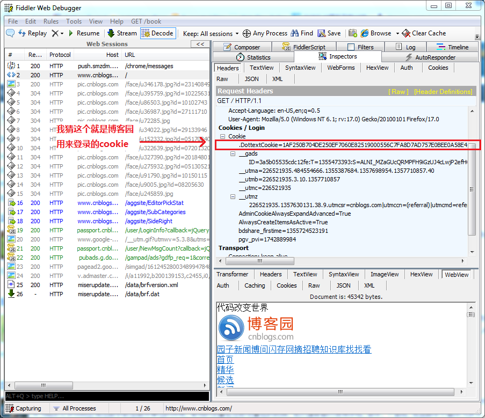The width and height of the screenshot is (485, 418).
Task: Sort sessions by the Protocol column header
Action: (x=60, y=55)
